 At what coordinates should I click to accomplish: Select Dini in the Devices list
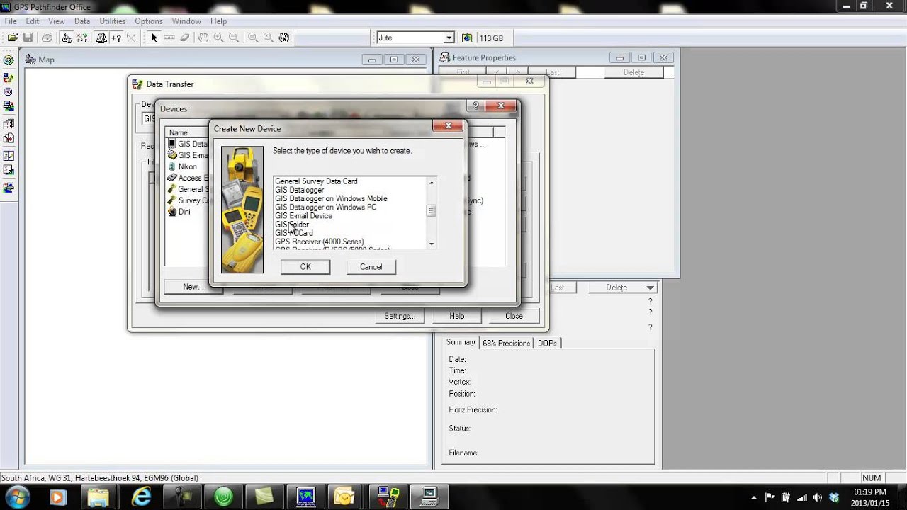tap(184, 212)
